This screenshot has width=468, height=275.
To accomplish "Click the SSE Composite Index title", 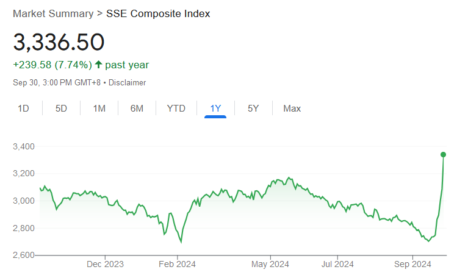I will point(158,14).
